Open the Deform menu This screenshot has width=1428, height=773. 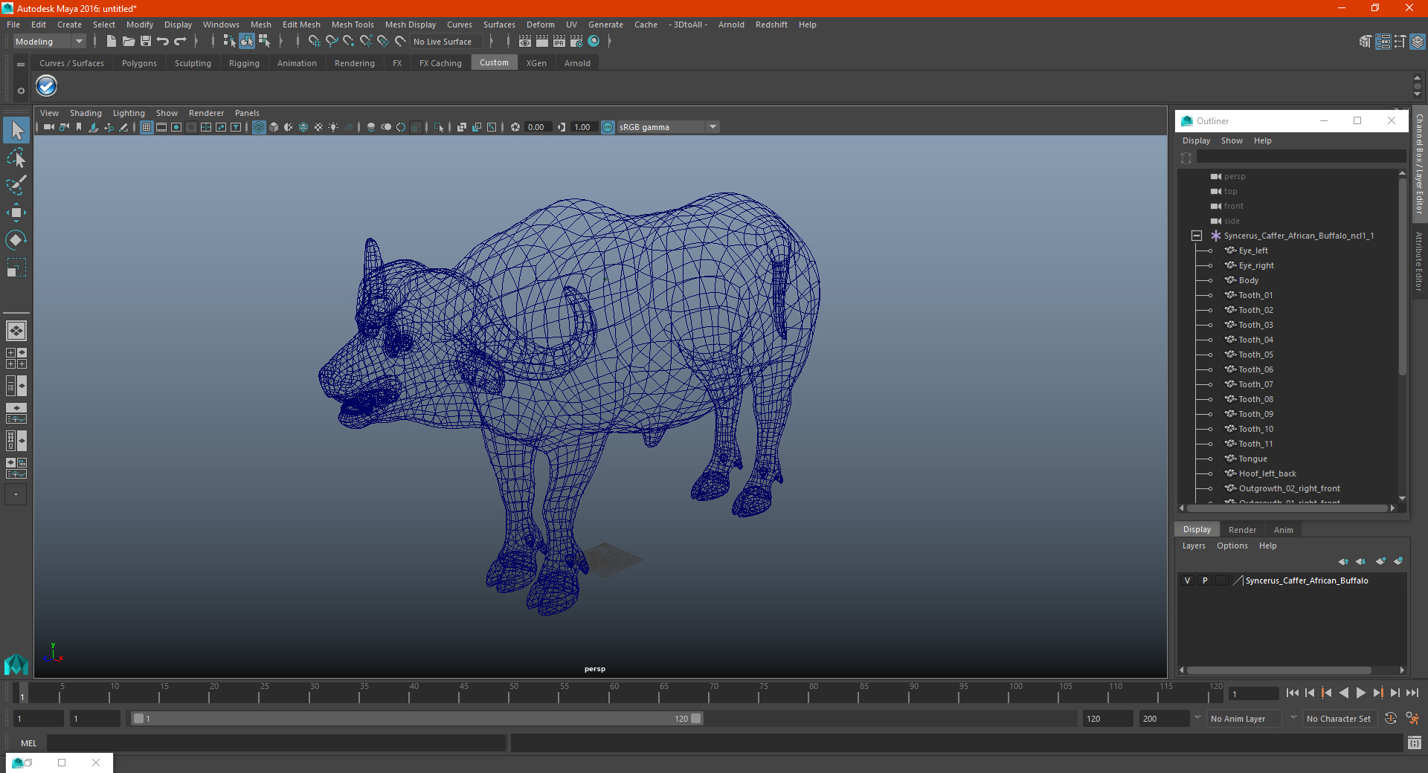541,25
